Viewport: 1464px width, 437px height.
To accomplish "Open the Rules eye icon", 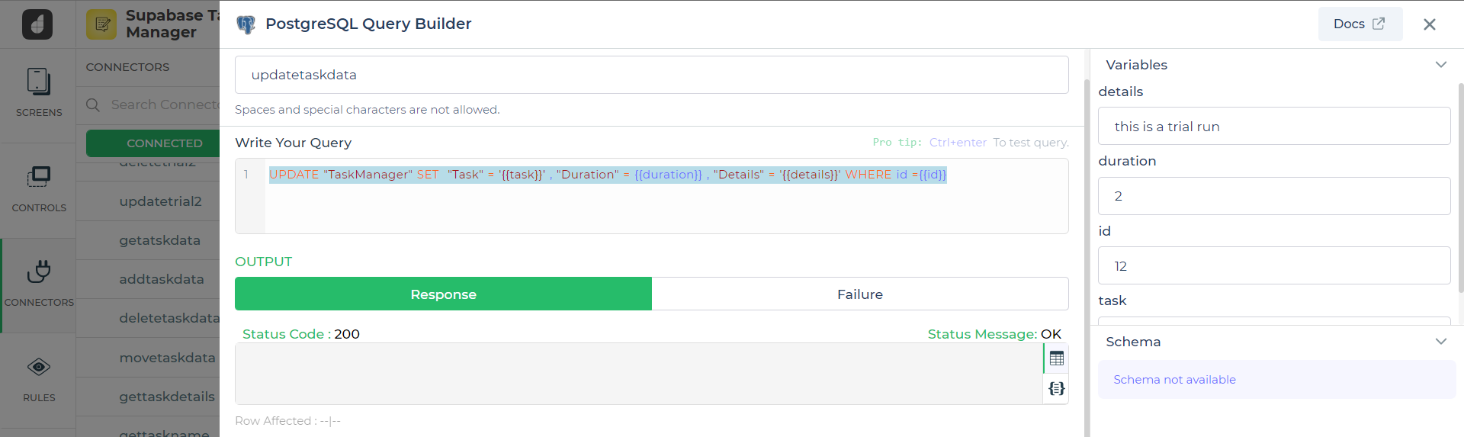I will (38, 368).
